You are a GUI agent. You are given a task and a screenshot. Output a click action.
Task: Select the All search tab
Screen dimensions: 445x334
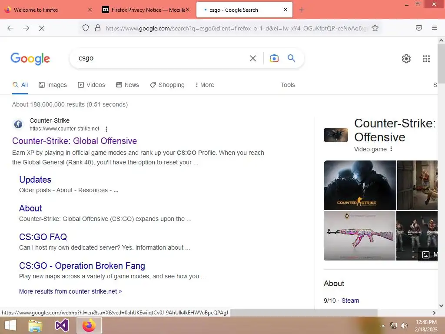(20, 85)
